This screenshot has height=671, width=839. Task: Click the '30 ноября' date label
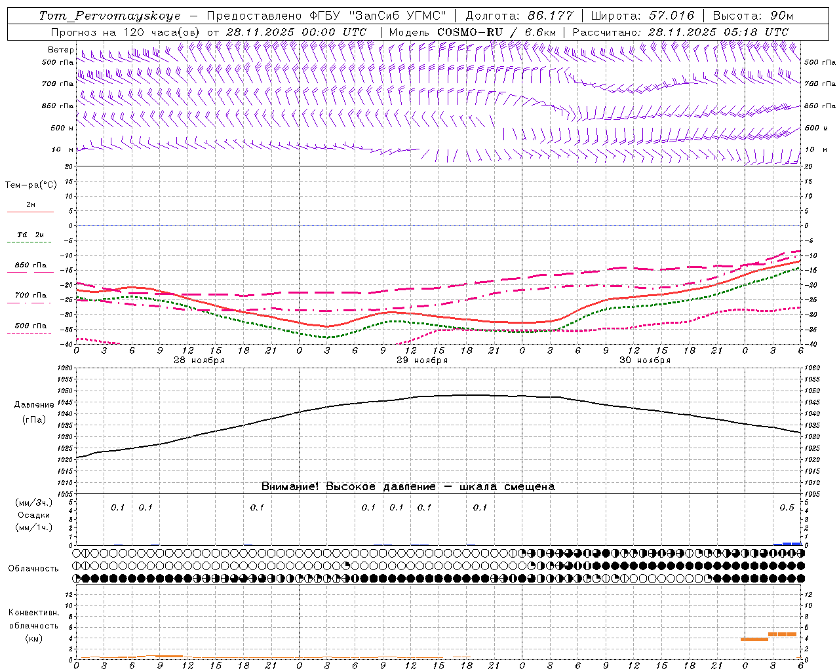coord(645,360)
